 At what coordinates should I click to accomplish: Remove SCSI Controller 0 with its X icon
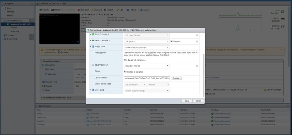(x=197, y=35)
